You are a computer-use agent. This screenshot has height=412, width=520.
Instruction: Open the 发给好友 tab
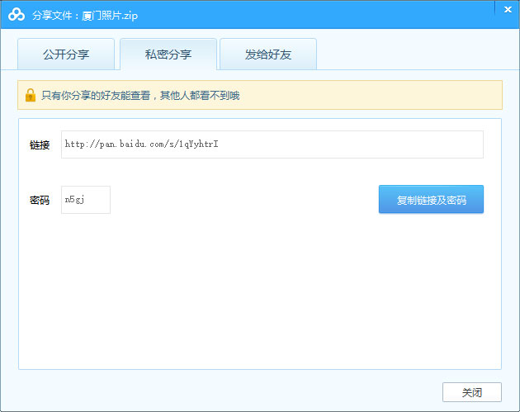coord(268,54)
